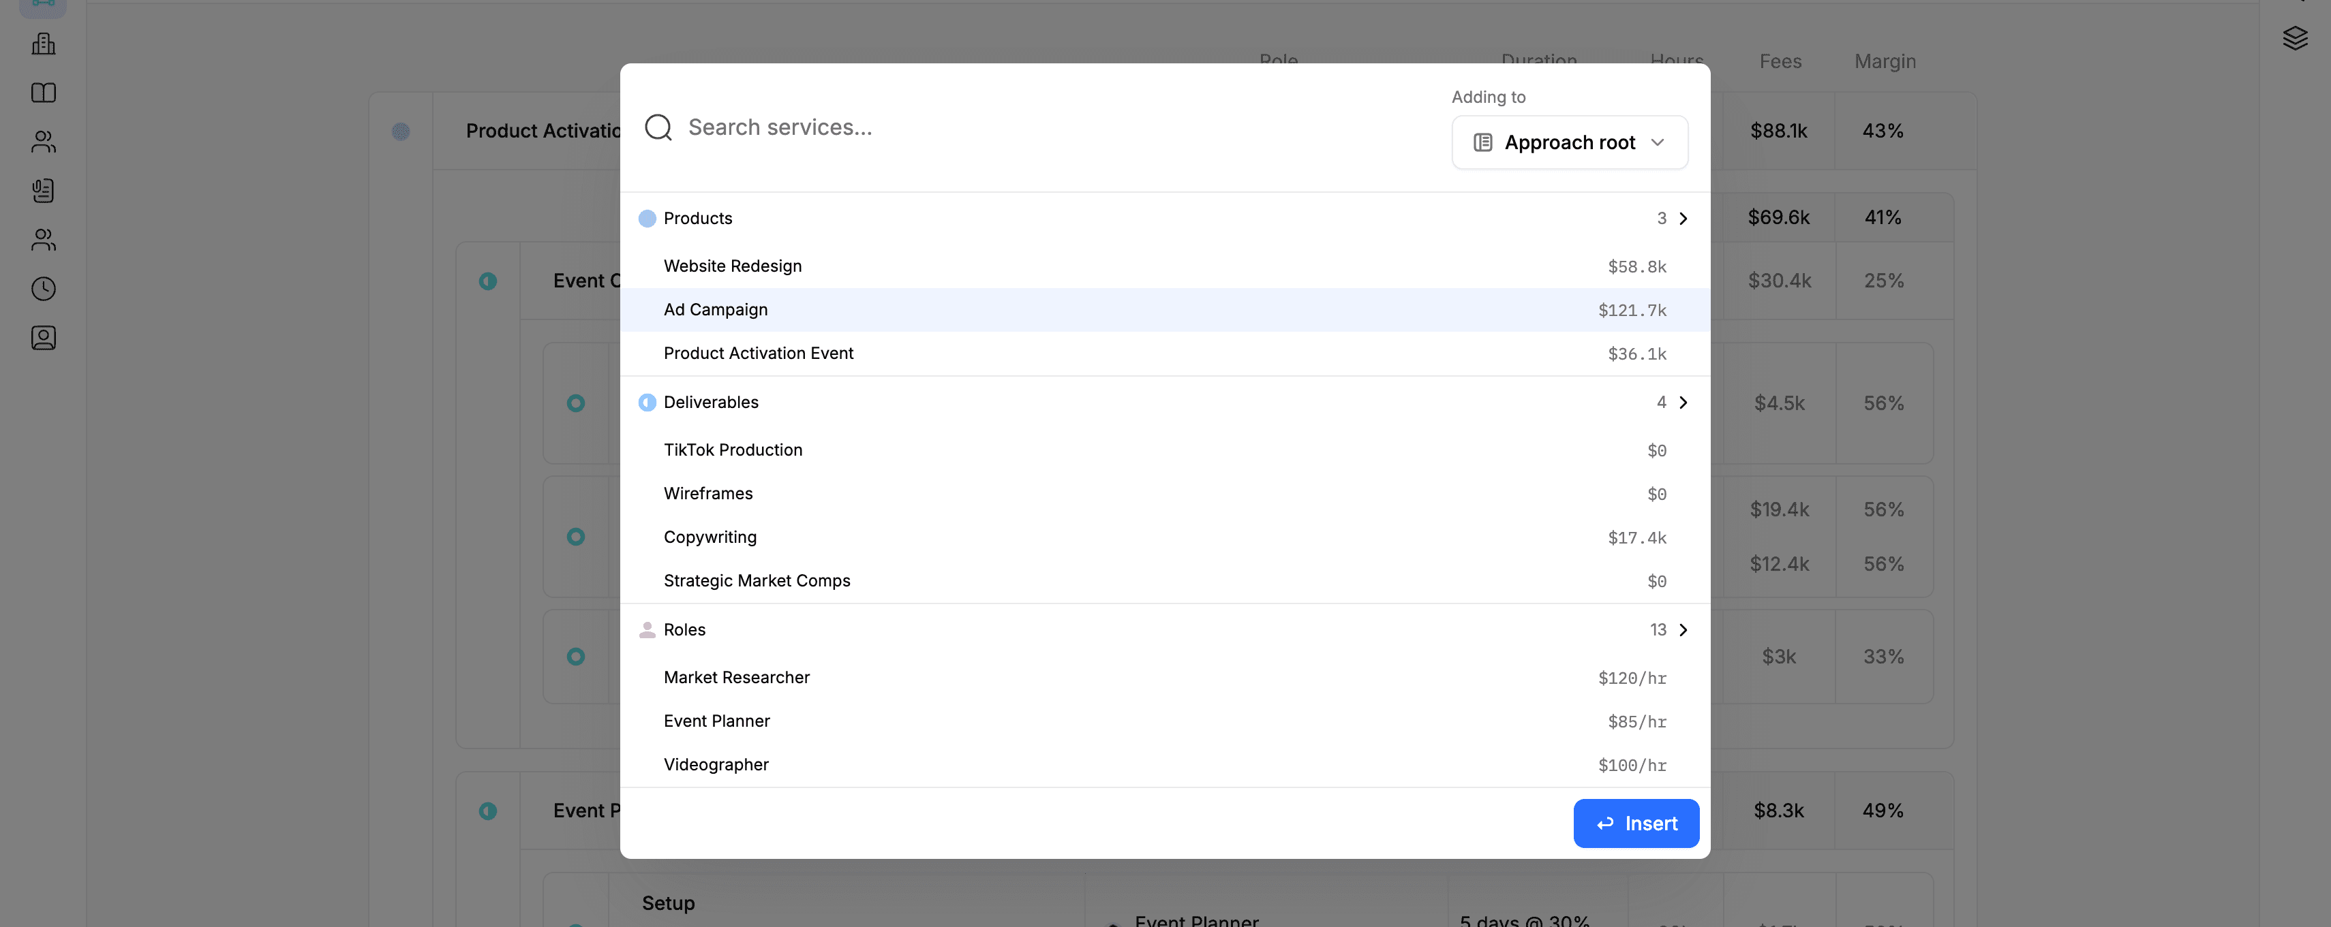This screenshot has width=2331, height=927.
Task: Click the $69.6k fees cell
Action: pos(1778,217)
